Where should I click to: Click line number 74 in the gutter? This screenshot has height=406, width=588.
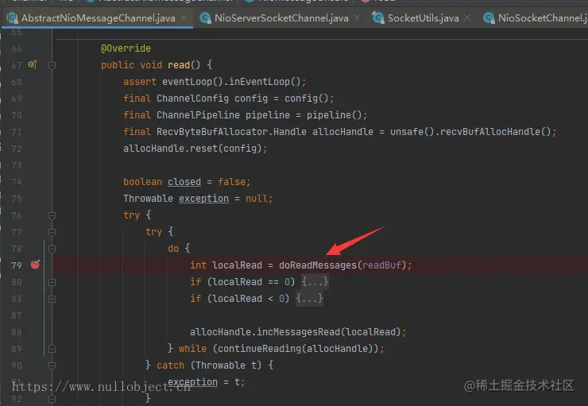pyautogui.click(x=17, y=182)
